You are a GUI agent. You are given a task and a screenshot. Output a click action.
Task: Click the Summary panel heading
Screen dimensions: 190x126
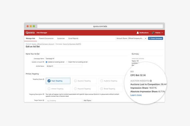[x=135, y=54]
